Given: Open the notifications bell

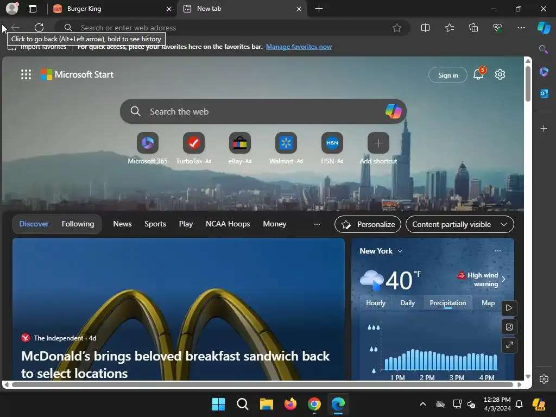Looking at the screenshot, I should pos(478,74).
